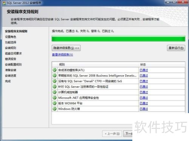Close the SQL Server 2012 setup window

[183, 2]
